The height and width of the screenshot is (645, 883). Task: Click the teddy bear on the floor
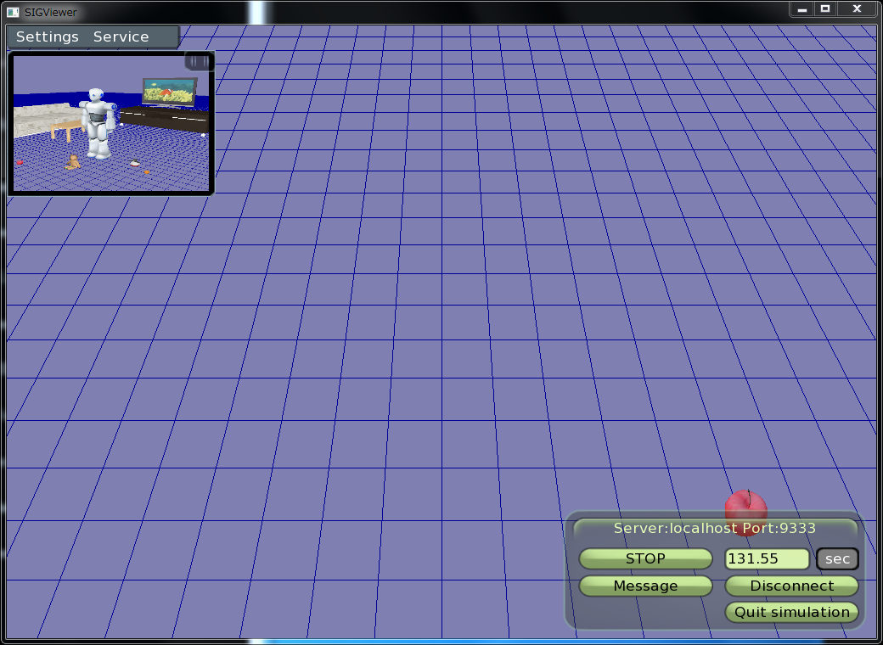pos(74,161)
